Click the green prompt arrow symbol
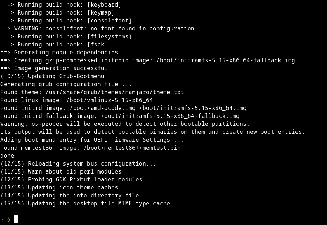Screen dimensions: 327x225 point(9,219)
